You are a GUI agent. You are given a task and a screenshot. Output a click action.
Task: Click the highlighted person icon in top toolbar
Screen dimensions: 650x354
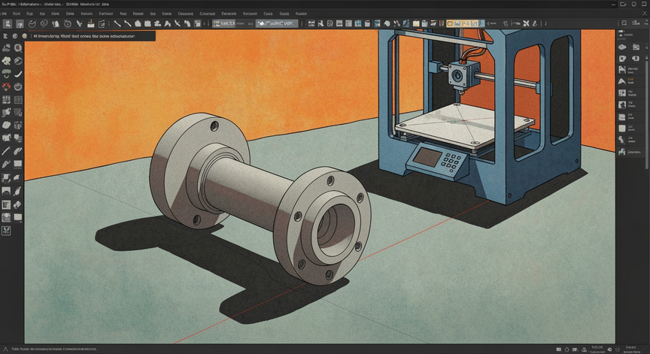(7, 24)
